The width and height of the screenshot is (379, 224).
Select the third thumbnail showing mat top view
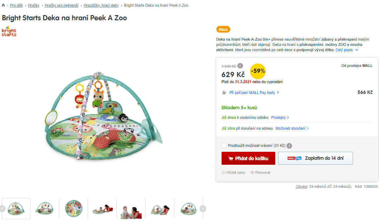74,209
